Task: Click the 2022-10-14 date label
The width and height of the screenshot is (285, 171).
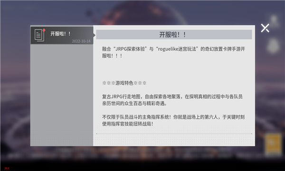Action: [81, 41]
